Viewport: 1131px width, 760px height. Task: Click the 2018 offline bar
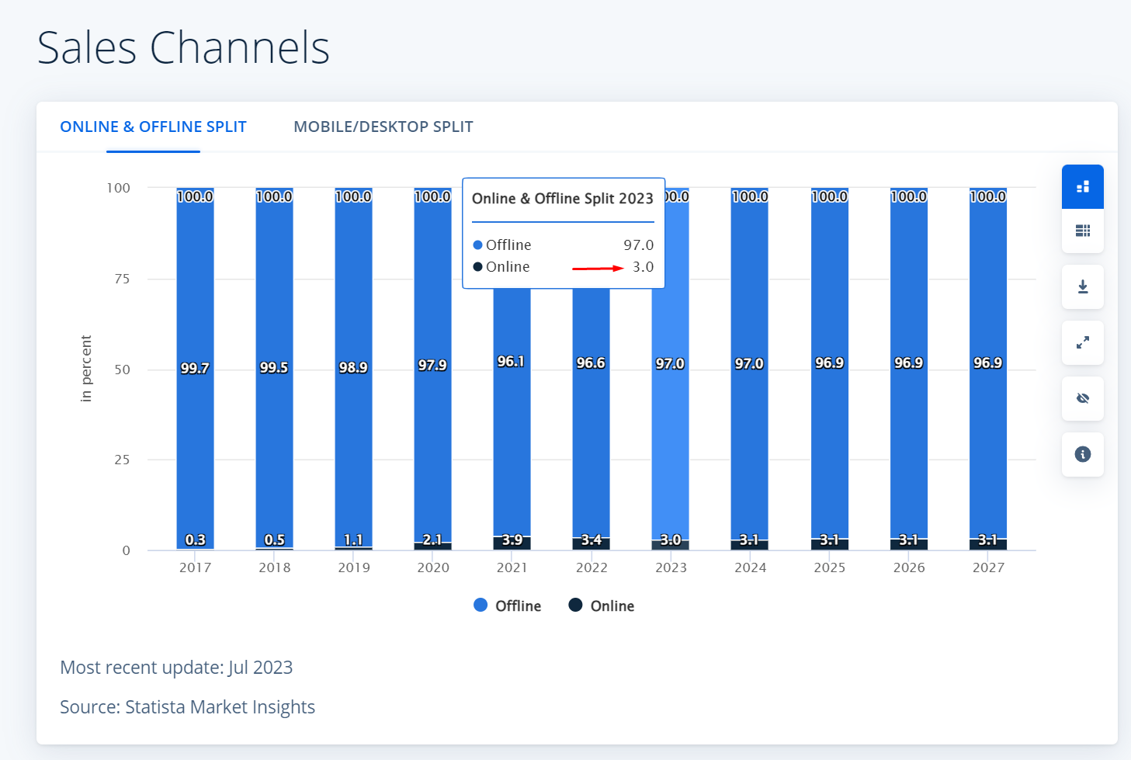(x=274, y=367)
